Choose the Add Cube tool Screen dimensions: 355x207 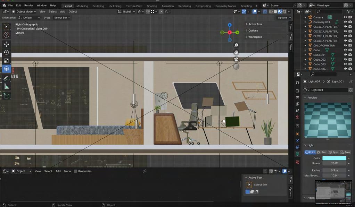[x=6, y=96]
